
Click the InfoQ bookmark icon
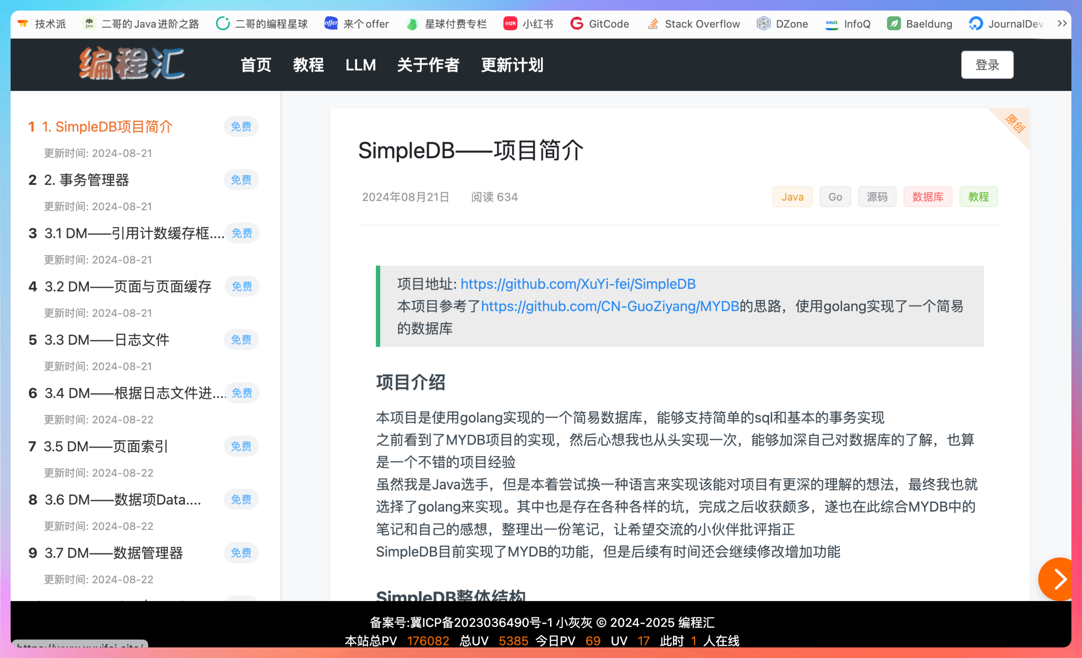(832, 24)
